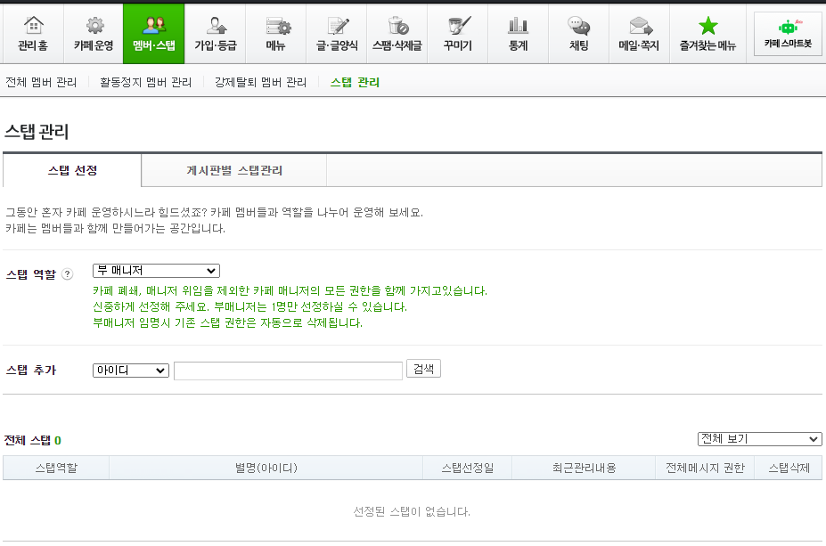Click the 검색 search button
Screen dimensions: 826x546
423,369
